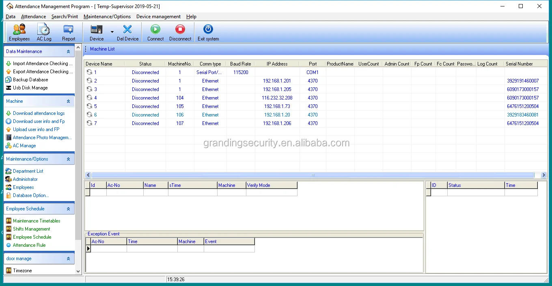Viewport: 552px width, 286px height.
Task: Collapse the door manage section
Action: (68, 259)
